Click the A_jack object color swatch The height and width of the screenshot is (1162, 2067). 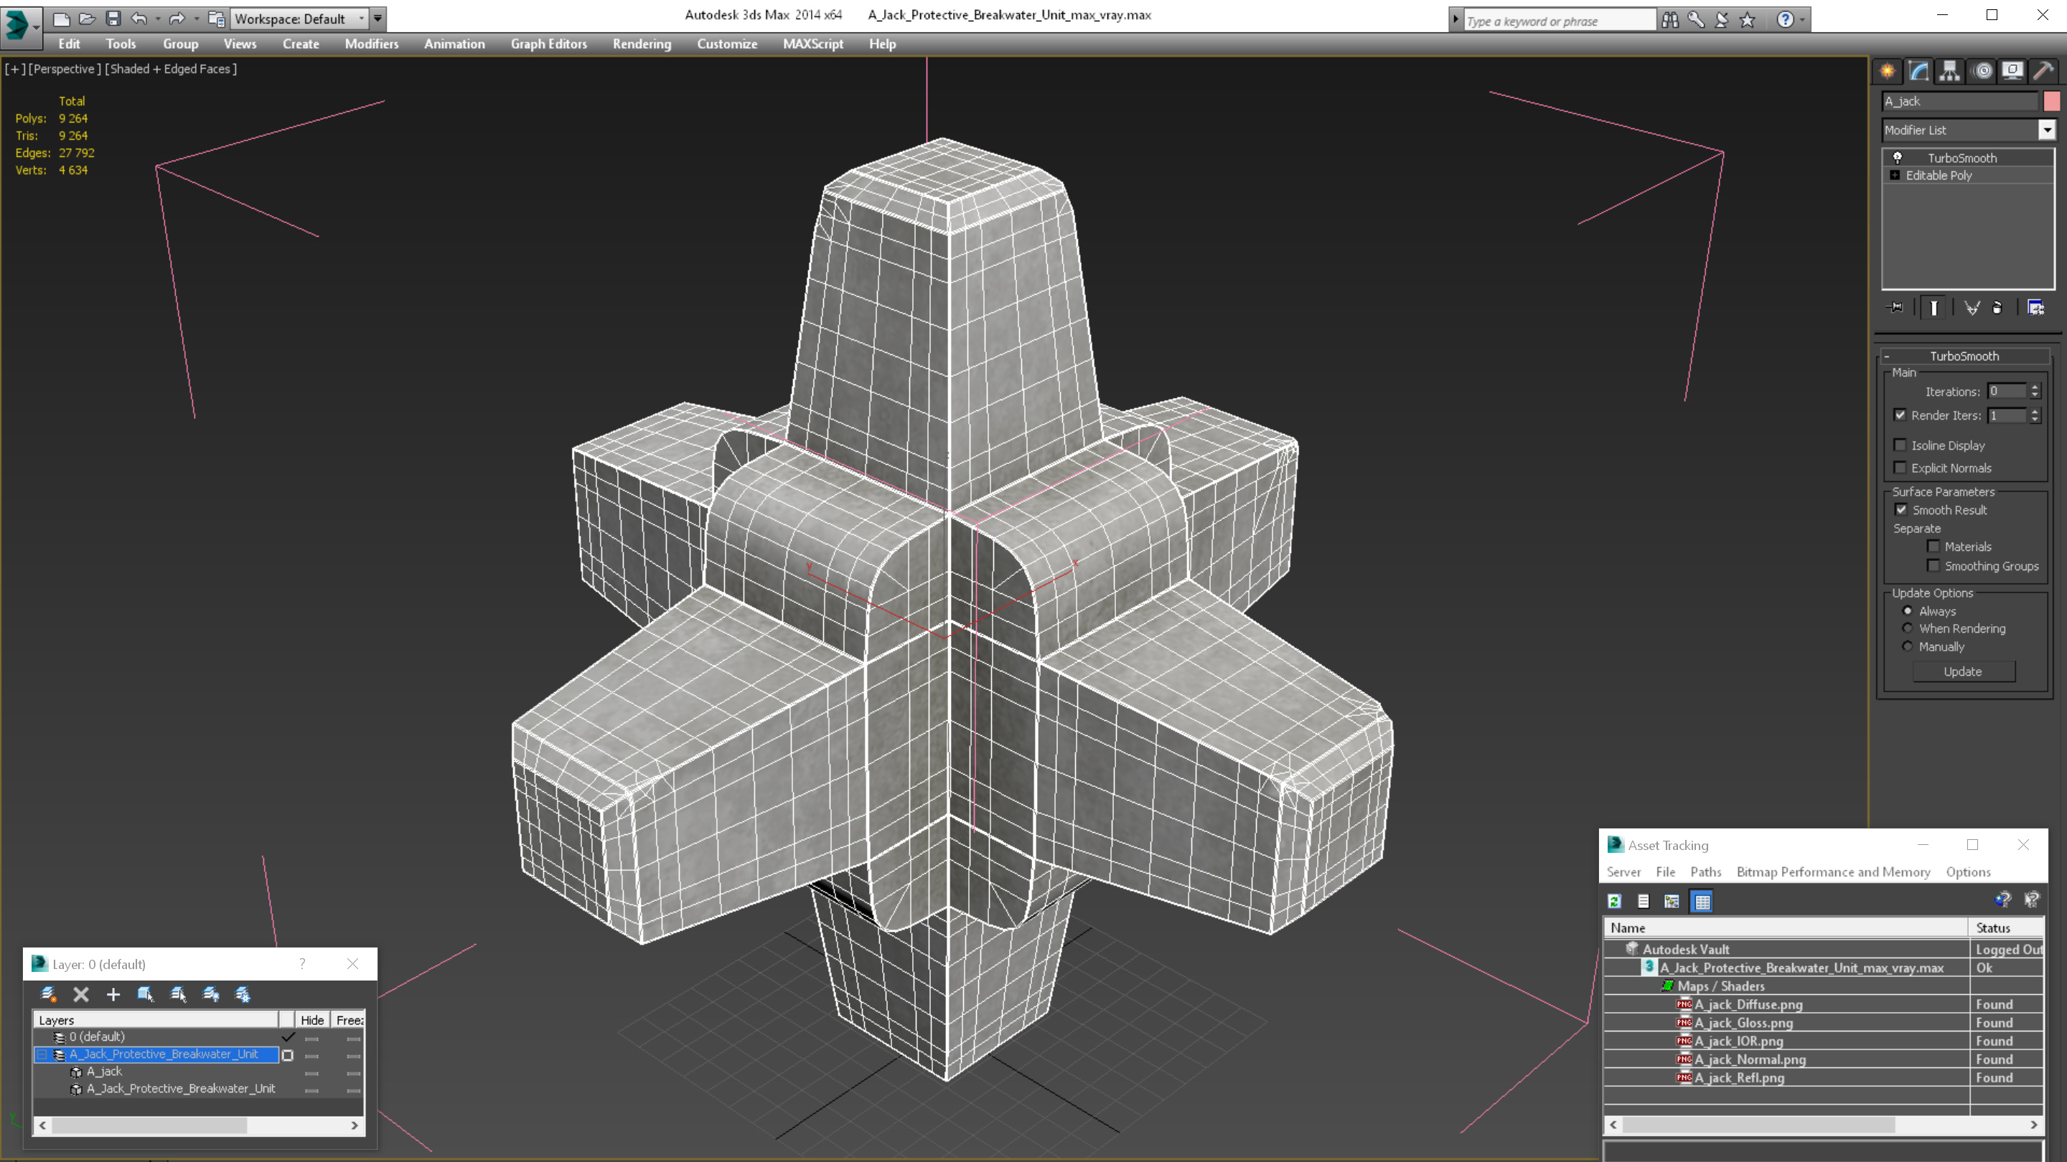tap(2052, 101)
